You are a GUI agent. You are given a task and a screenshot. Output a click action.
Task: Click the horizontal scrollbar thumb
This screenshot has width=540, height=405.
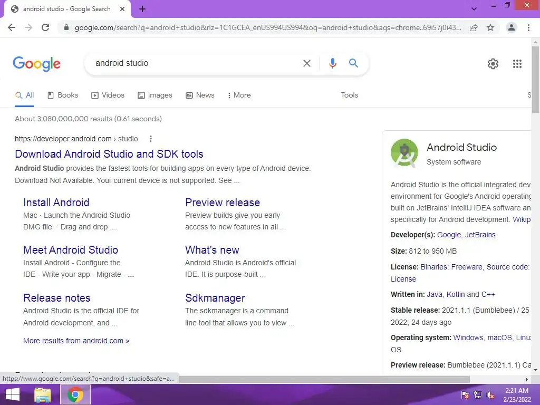click(324, 379)
